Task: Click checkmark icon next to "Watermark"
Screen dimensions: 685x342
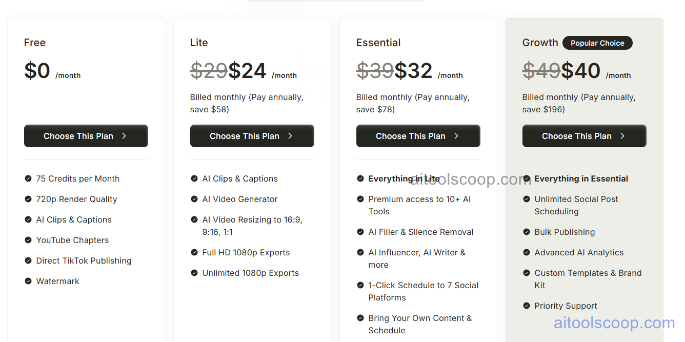Action: [x=28, y=281]
